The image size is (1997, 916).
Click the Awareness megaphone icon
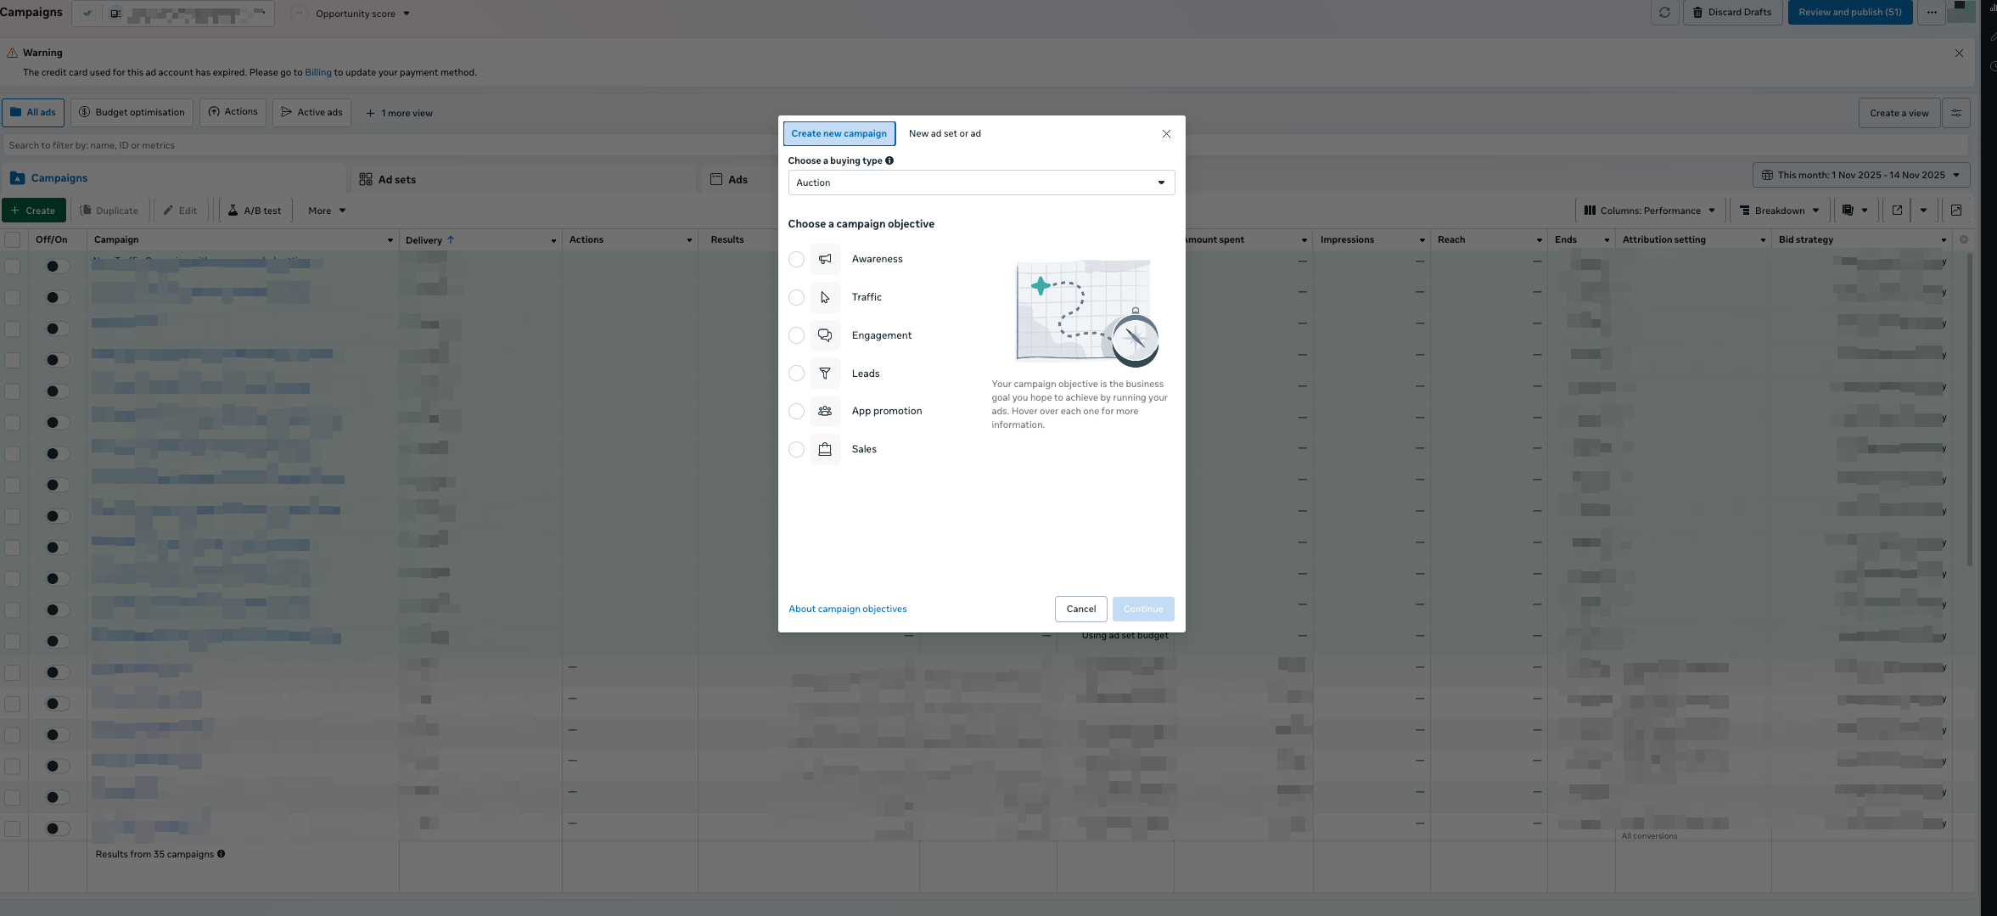824,259
